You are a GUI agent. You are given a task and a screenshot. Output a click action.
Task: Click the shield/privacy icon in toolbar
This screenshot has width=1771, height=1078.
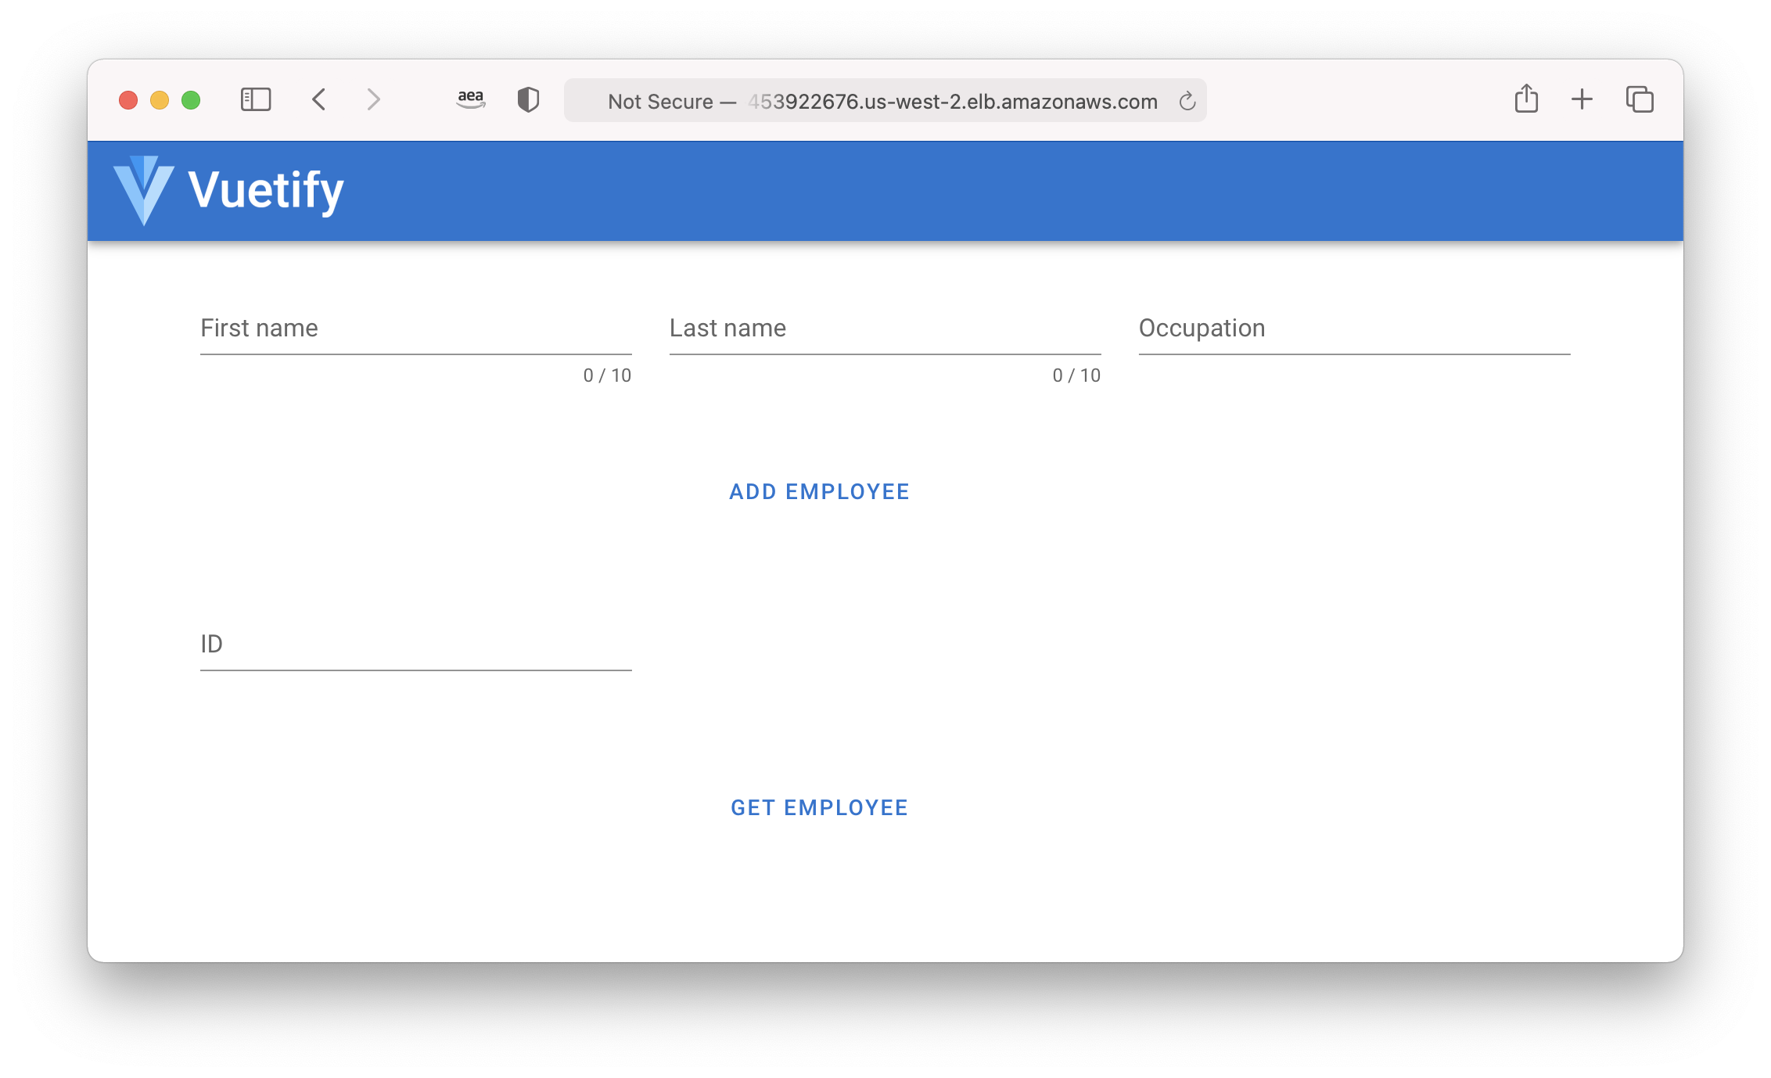click(530, 101)
